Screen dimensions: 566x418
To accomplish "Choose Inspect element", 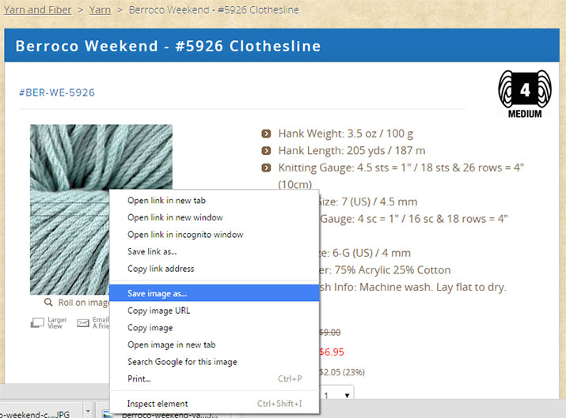I will point(215,404).
